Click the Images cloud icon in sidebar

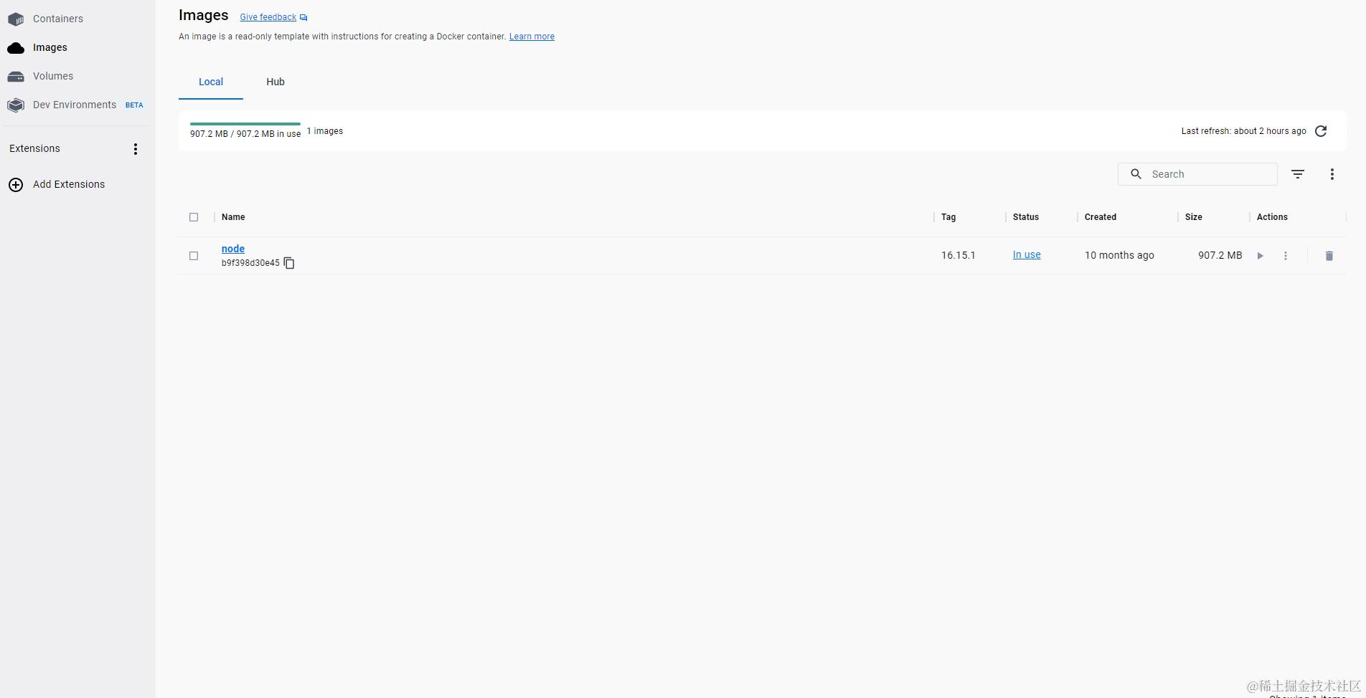[x=16, y=48]
